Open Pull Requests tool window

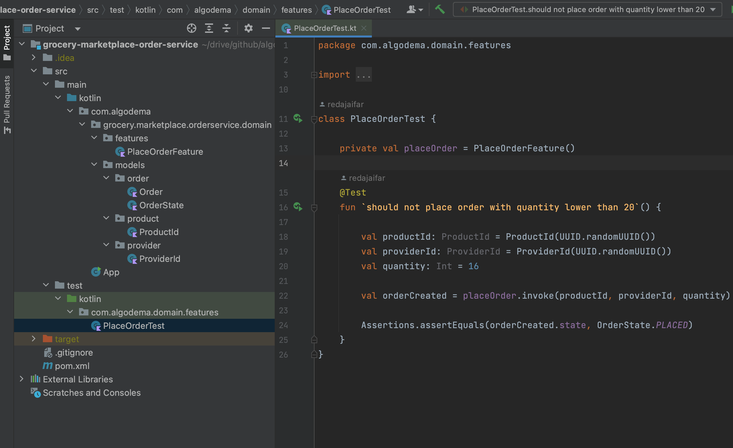coord(7,104)
